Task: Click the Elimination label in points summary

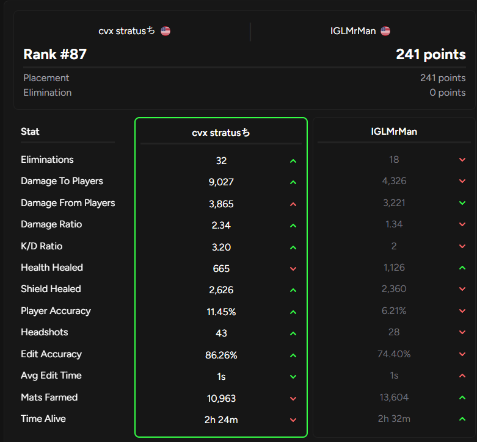Action: point(48,93)
